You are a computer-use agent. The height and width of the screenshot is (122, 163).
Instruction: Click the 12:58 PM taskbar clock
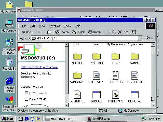tap(154, 119)
